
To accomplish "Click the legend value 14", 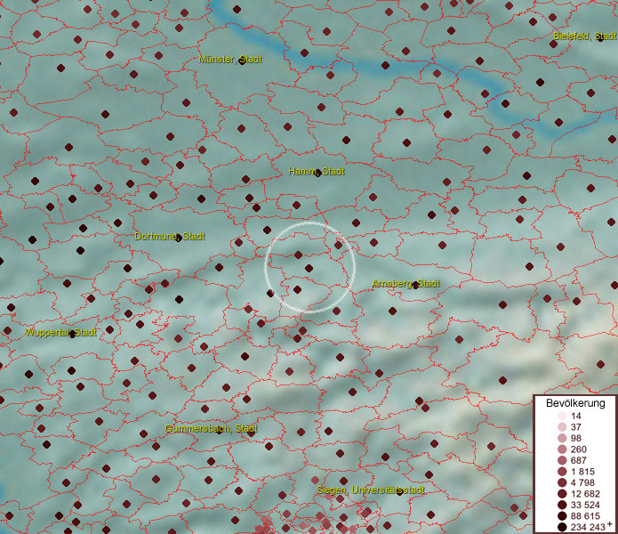I will (x=576, y=417).
